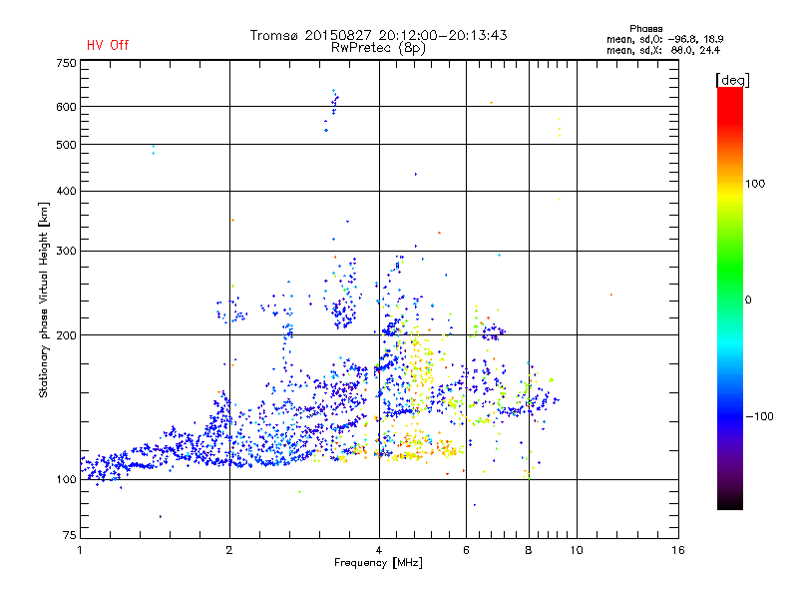Viewport: 798px width, 599px height.
Task: Click the x-axis tick '6'
Action: 466,550
